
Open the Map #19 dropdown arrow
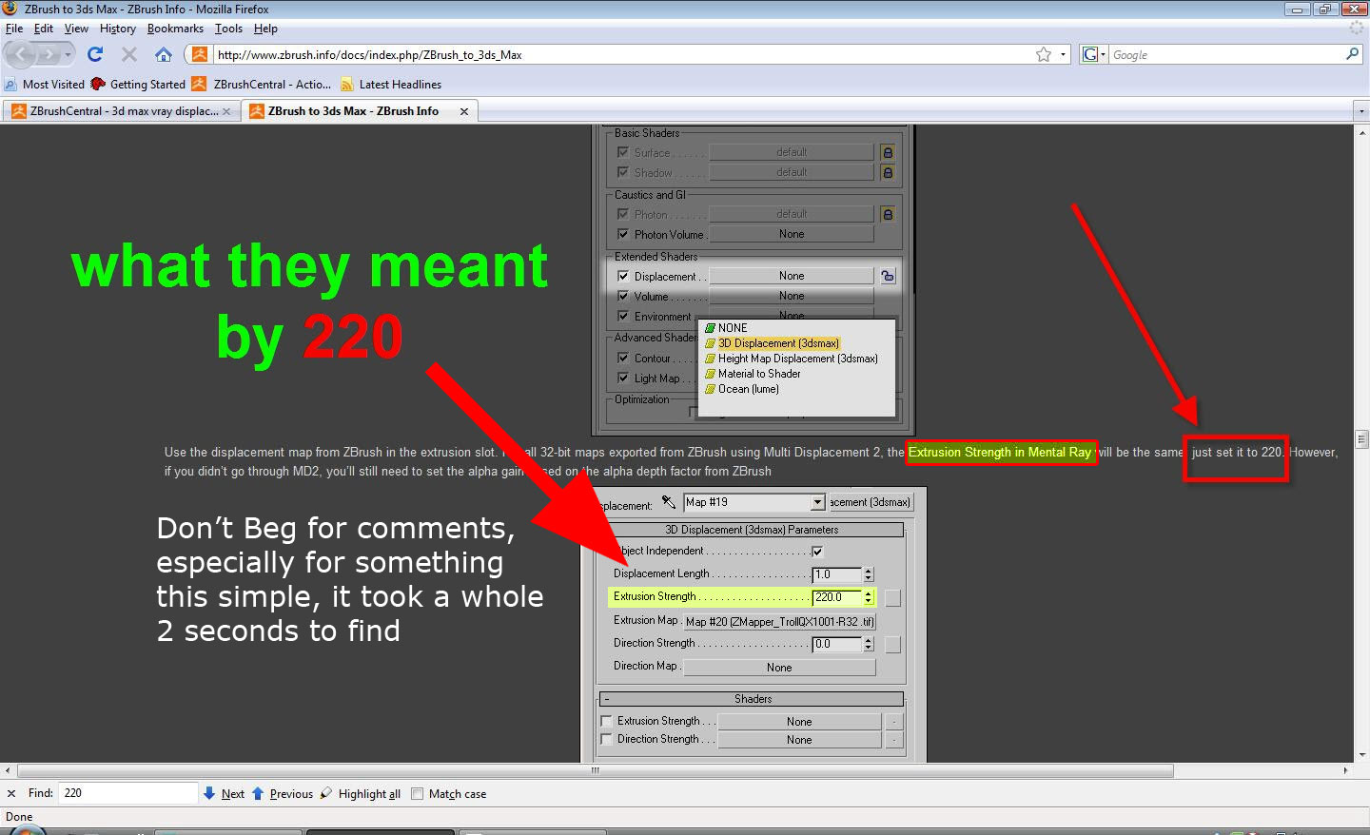click(x=817, y=502)
